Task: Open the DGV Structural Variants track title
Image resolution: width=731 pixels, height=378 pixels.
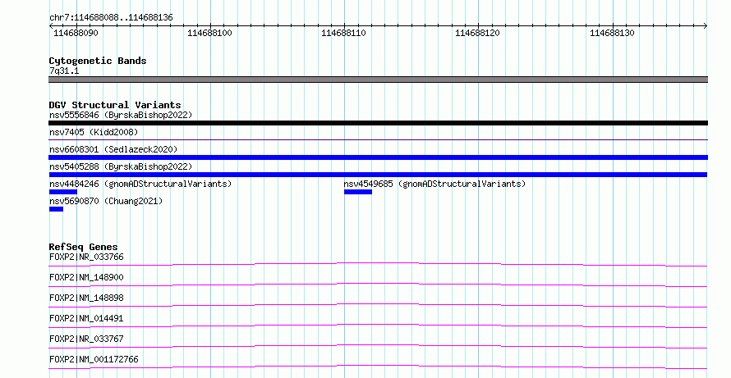Action: coord(115,105)
